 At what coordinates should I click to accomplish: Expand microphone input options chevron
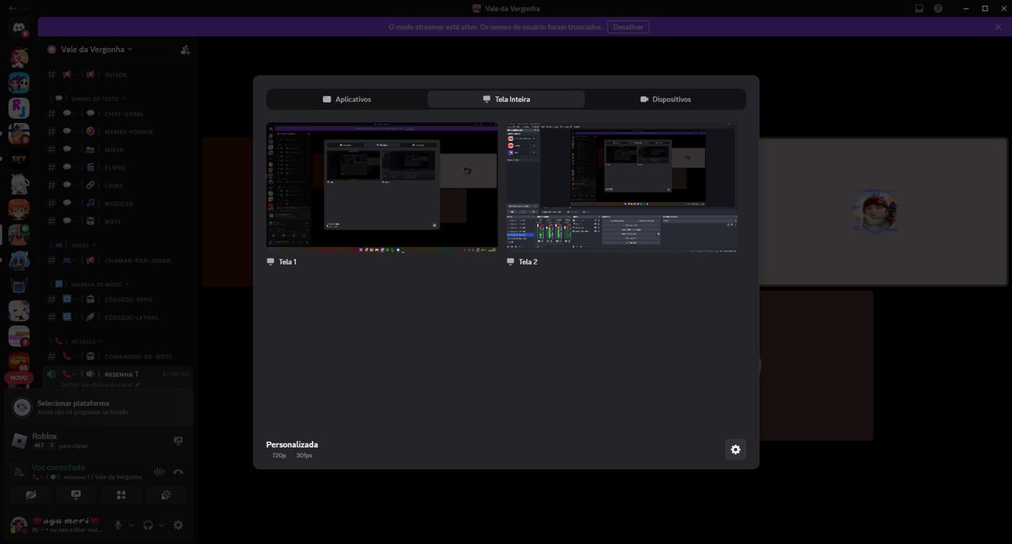point(132,525)
